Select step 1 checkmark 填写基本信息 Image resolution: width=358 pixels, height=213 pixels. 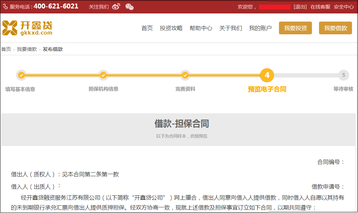coord(21,75)
